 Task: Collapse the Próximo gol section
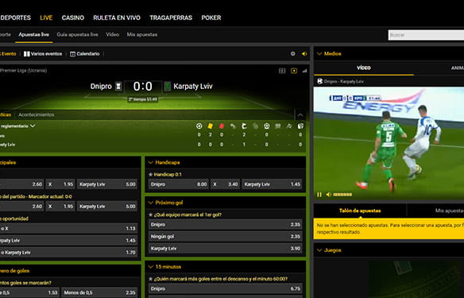151,203
